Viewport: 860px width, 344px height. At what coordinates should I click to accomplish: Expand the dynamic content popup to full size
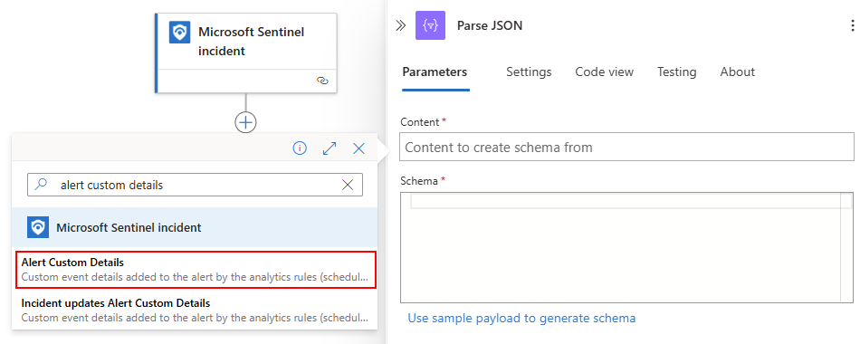pos(330,148)
